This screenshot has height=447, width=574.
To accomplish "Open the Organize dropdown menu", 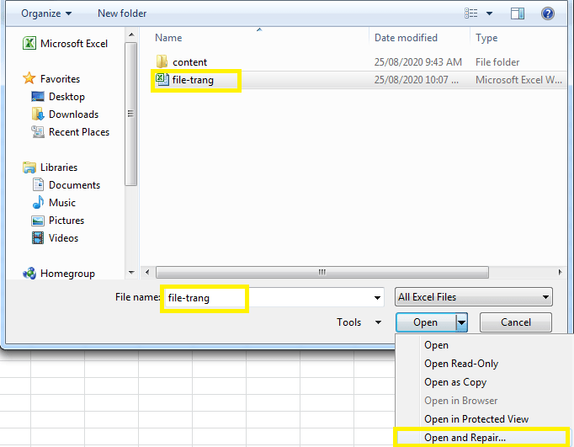I will tap(46, 13).
